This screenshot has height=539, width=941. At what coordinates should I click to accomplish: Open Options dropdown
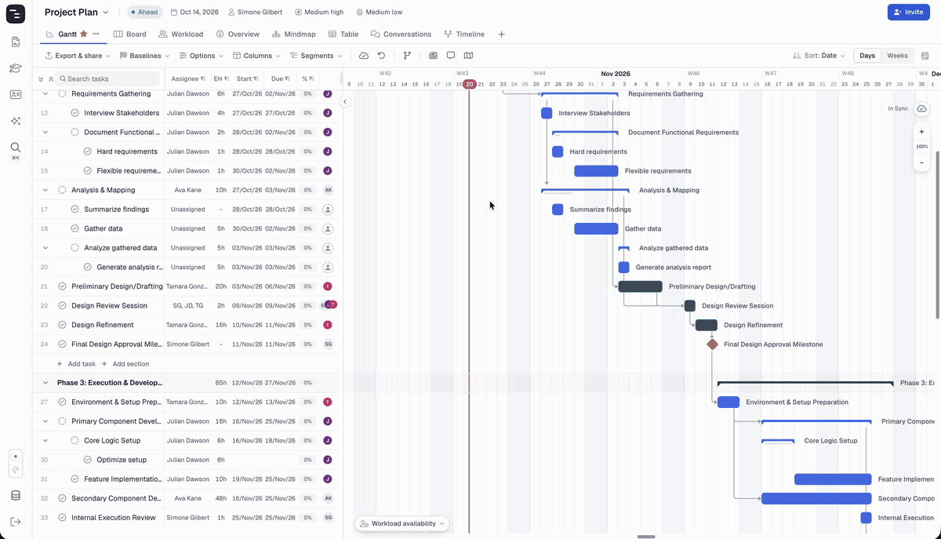202,56
